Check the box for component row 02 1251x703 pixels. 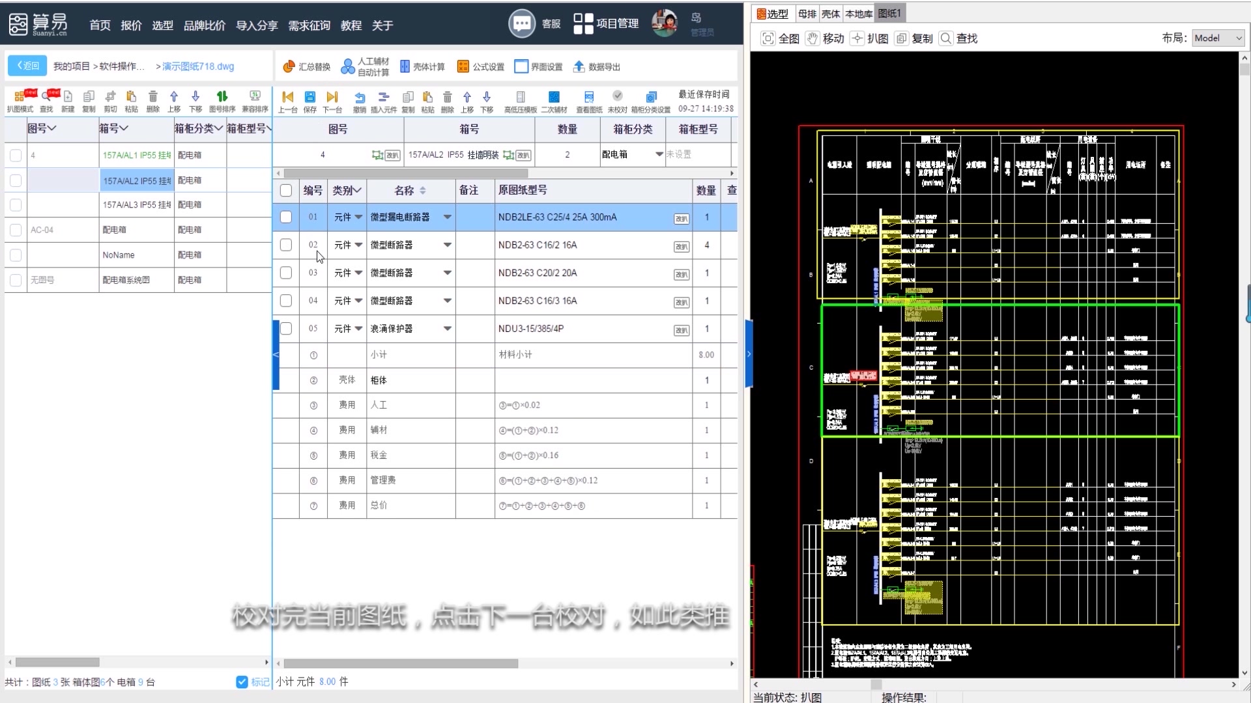coord(285,245)
